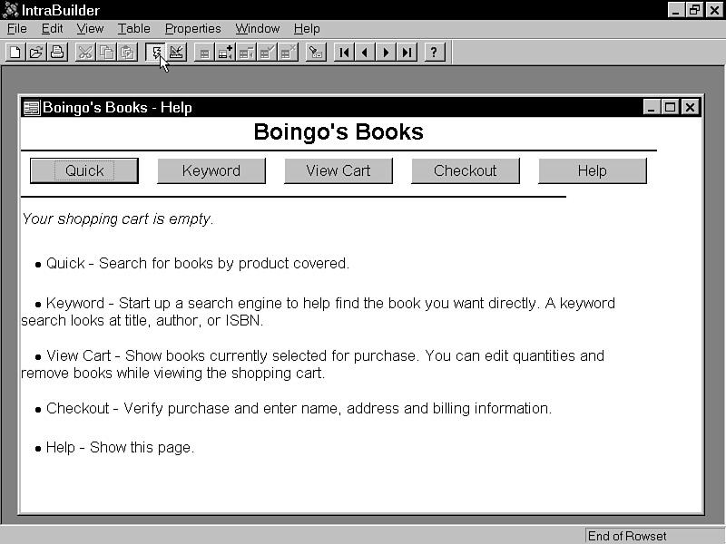Click the IntraBuilder application title bar icon
The width and height of the screenshot is (726, 544).
[x=10, y=10]
